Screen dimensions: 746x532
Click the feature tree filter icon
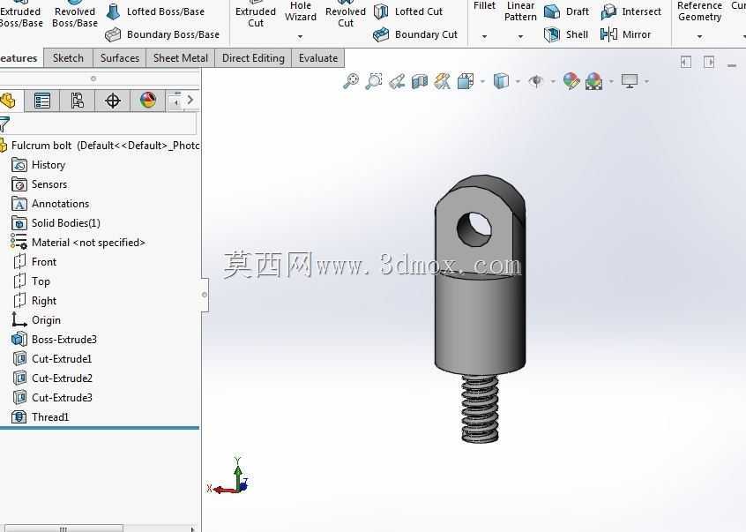pos(4,124)
